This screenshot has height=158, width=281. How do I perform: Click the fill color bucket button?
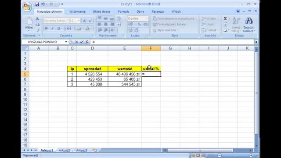pos(79,28)
